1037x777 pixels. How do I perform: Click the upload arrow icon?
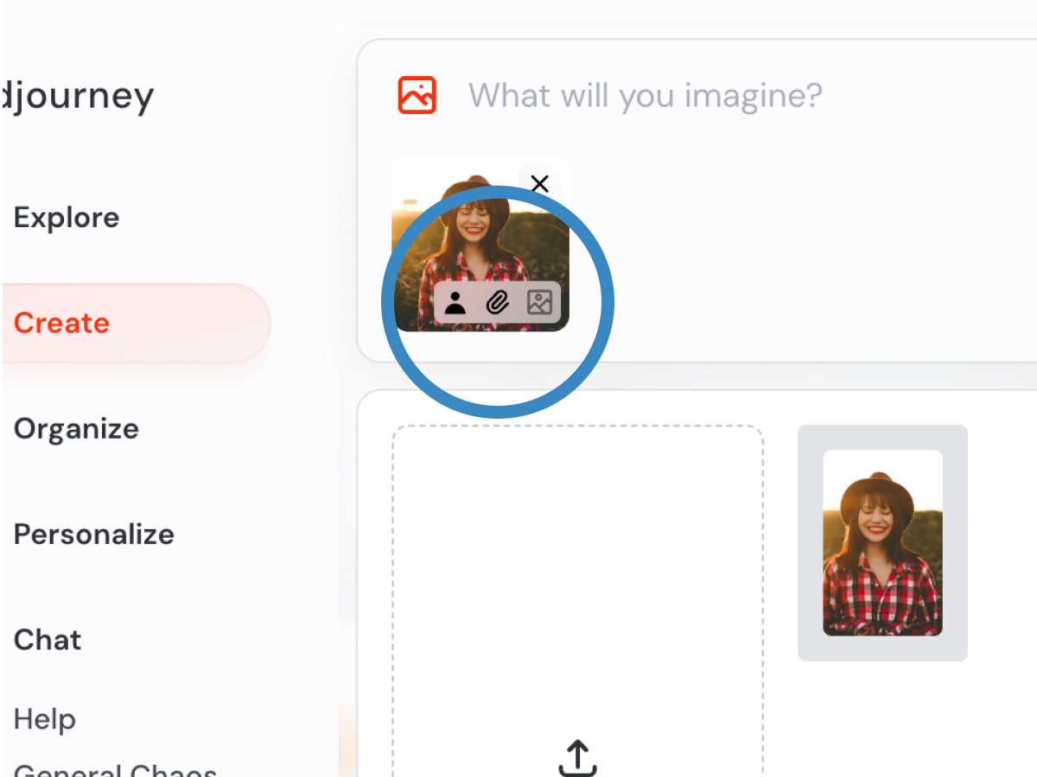(x=577, y=757)
